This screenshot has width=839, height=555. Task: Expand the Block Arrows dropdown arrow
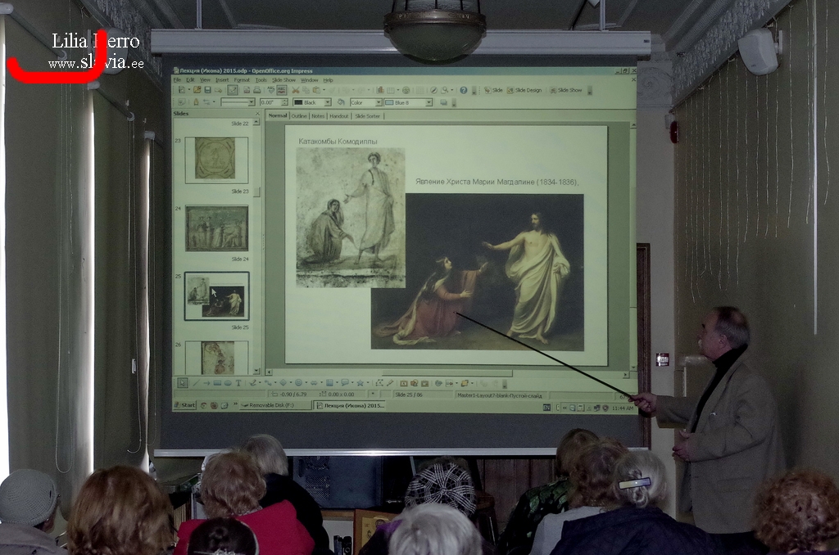[x=320, y=383]
